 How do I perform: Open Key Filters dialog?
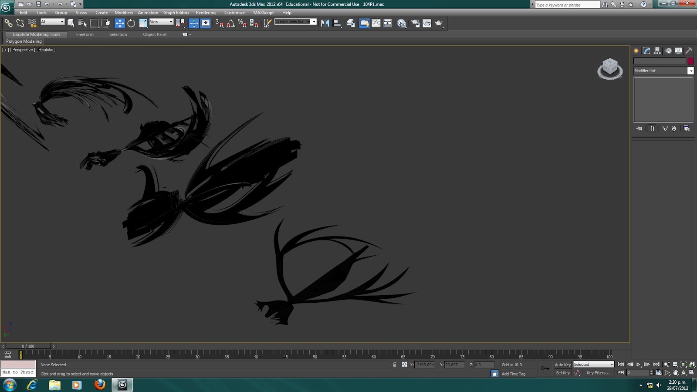pyautogui.click(x=598, y=373)
